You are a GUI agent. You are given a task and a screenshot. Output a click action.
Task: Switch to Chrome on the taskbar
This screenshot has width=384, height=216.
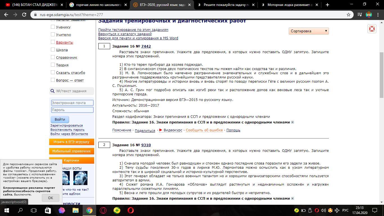tap(89, 210)
